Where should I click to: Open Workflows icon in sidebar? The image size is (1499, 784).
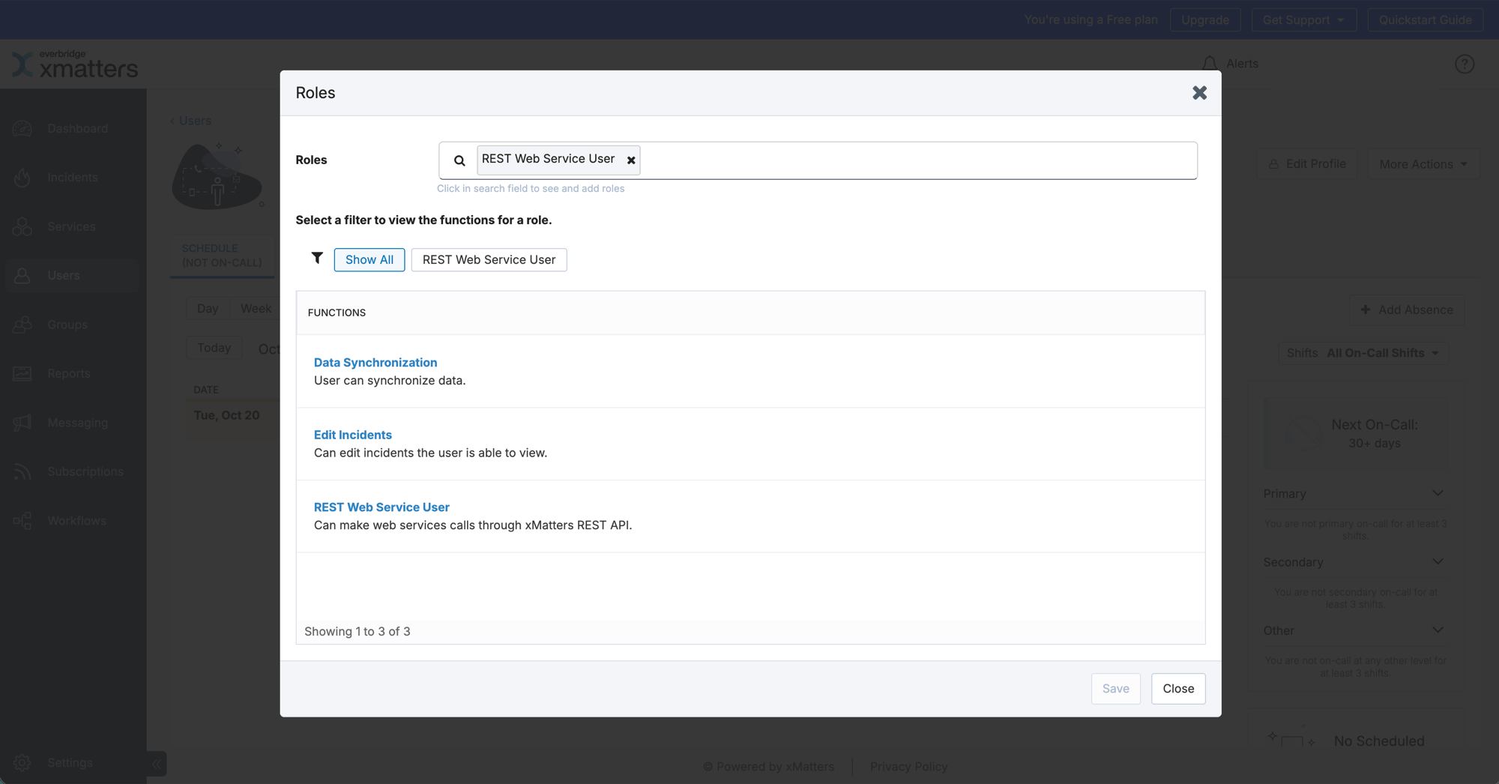point(22,521)
